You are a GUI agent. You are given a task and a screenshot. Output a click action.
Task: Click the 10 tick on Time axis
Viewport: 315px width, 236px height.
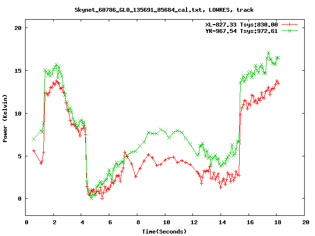tap(166, 222)
